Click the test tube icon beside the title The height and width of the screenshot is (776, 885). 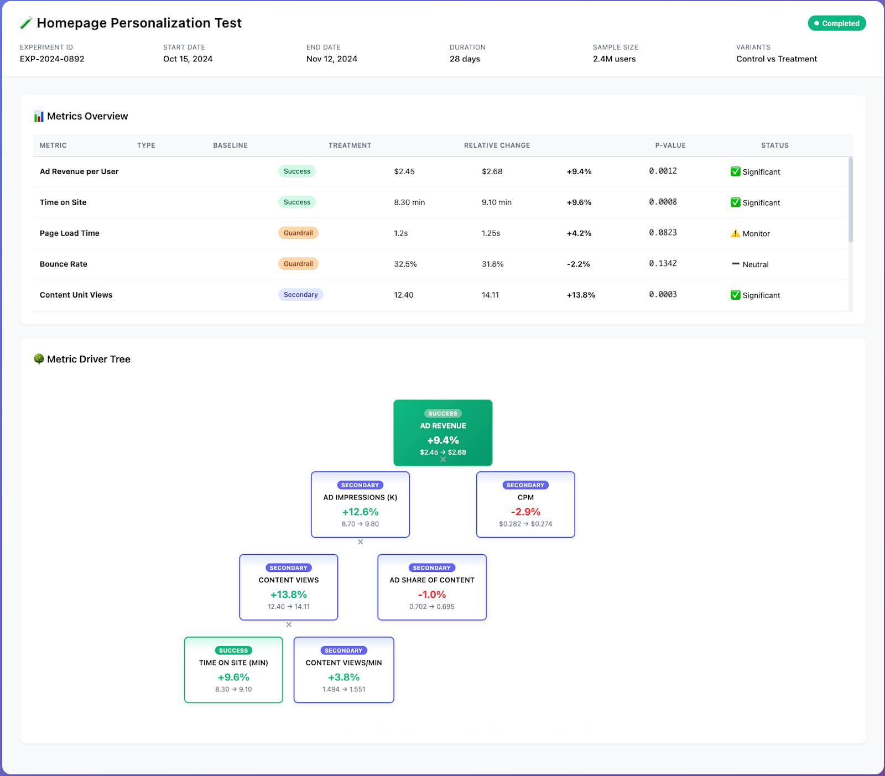click(26, 23)
